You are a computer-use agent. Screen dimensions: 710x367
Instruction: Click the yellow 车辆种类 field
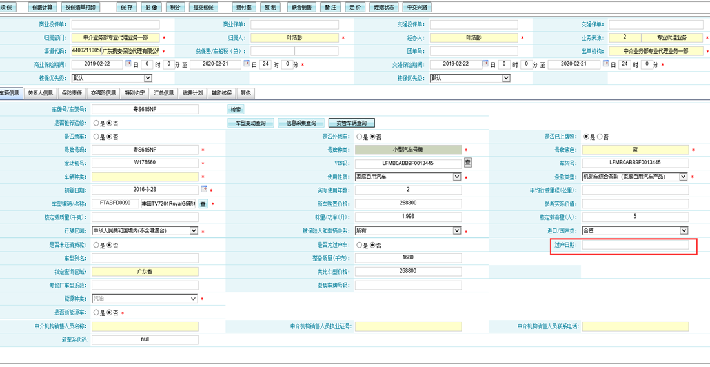145,177
